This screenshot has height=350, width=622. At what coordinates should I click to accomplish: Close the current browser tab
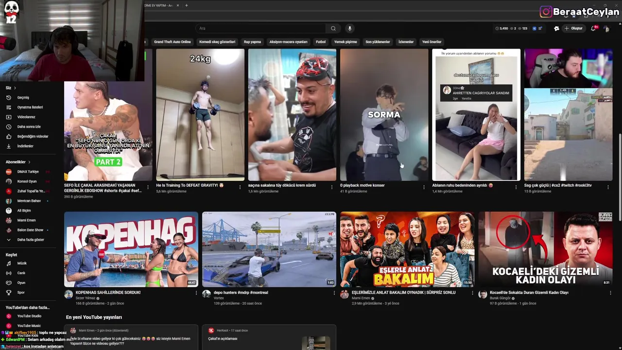coord(178,5)
